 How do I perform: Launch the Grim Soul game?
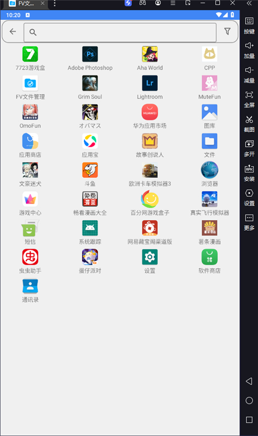[90, 83]
